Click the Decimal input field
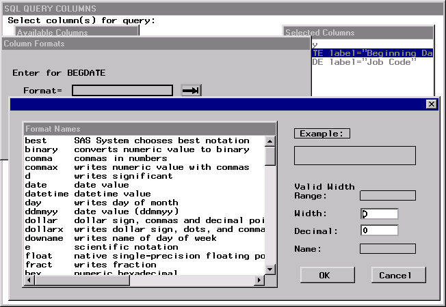Image resolution: width=446 pixels, height=307 pixels. coord(380,231)
